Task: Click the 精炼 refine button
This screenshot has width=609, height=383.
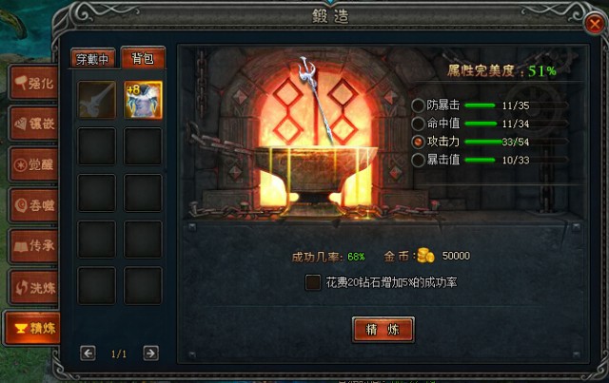Action: 383,330
